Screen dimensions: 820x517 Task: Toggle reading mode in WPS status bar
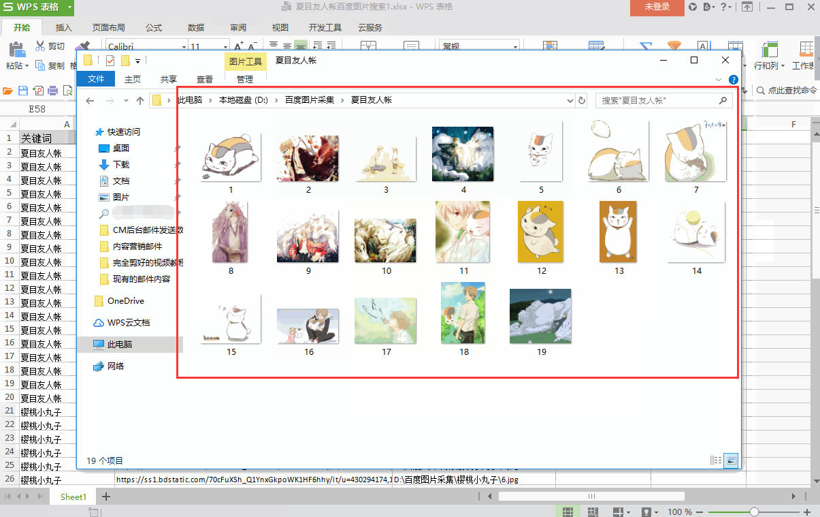(x=618, y=512)
